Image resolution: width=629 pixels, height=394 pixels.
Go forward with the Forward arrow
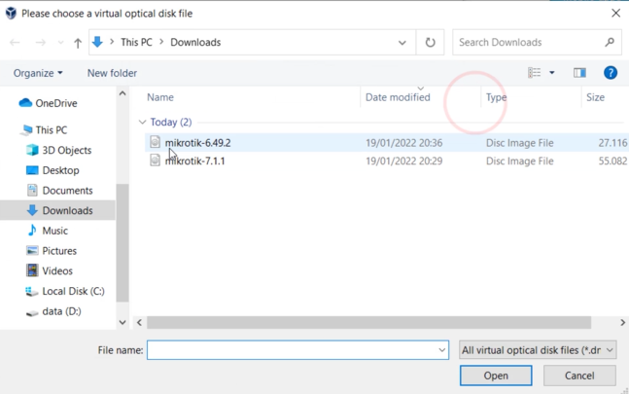pos(40,42)
